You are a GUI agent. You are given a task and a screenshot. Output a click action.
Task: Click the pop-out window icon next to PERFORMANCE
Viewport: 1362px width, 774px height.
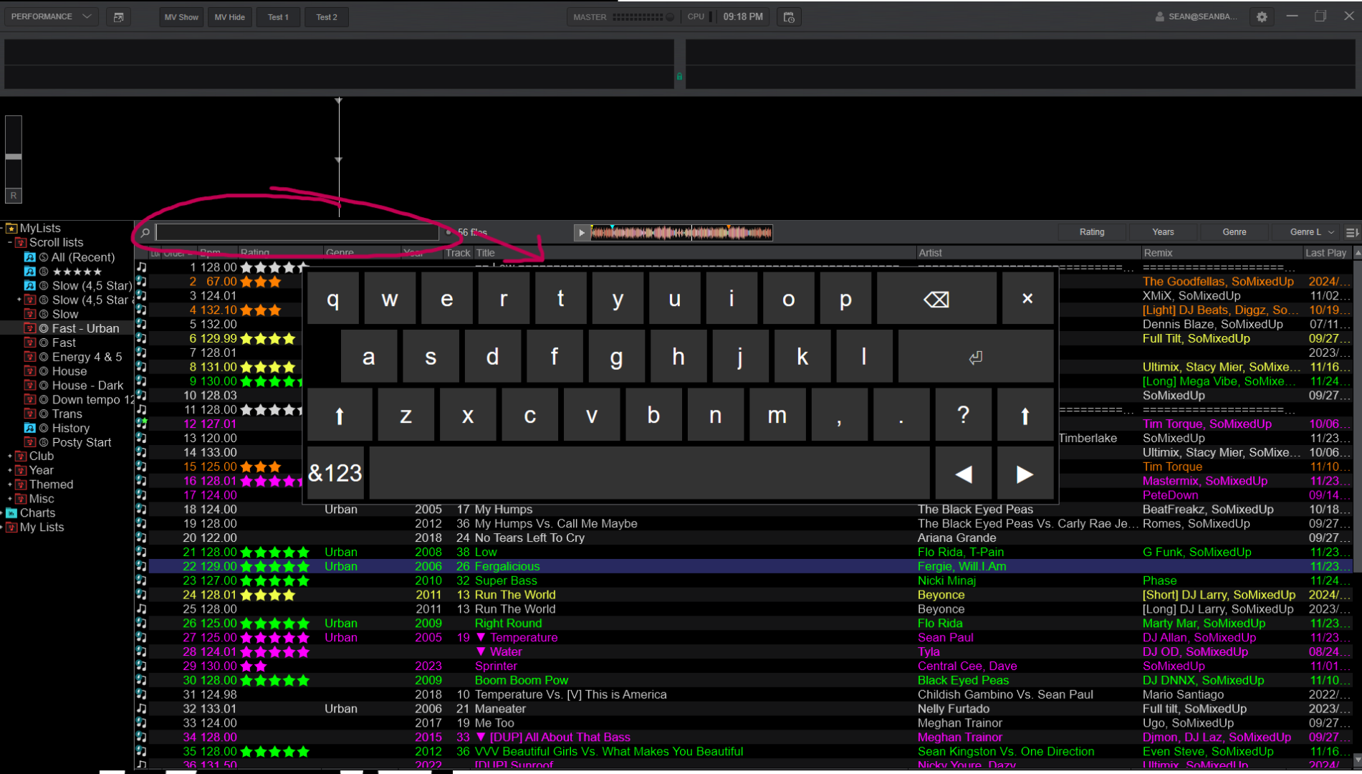click(118, 16)
